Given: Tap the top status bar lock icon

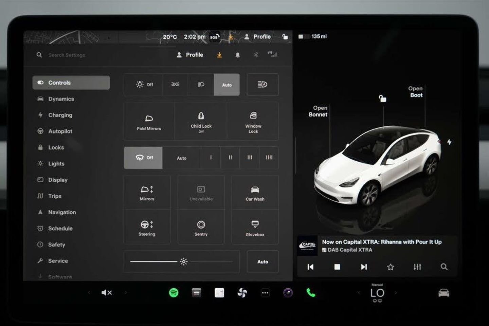Looking at the screenshot, I should (285, 36).
